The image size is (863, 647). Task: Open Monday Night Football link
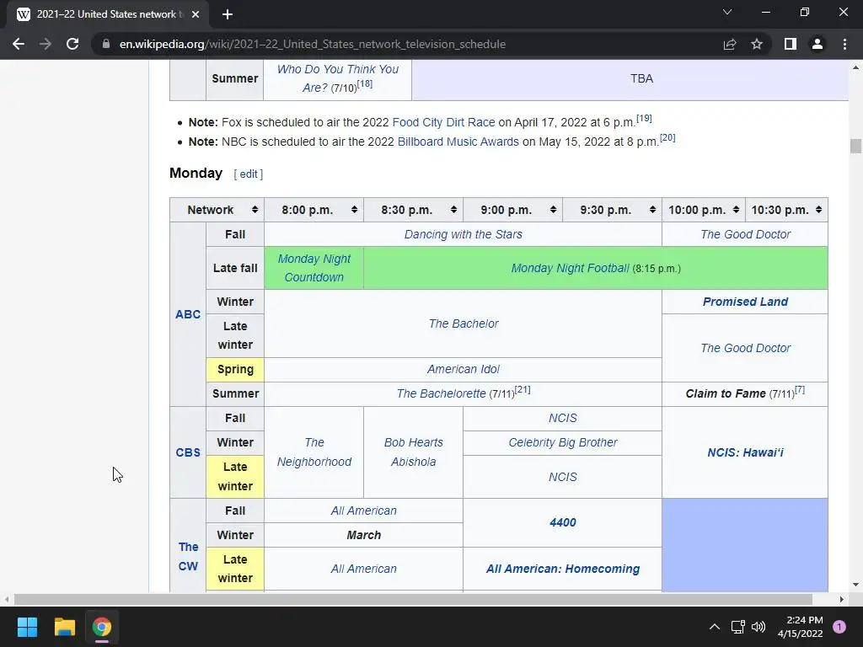[x=570, y=268]
